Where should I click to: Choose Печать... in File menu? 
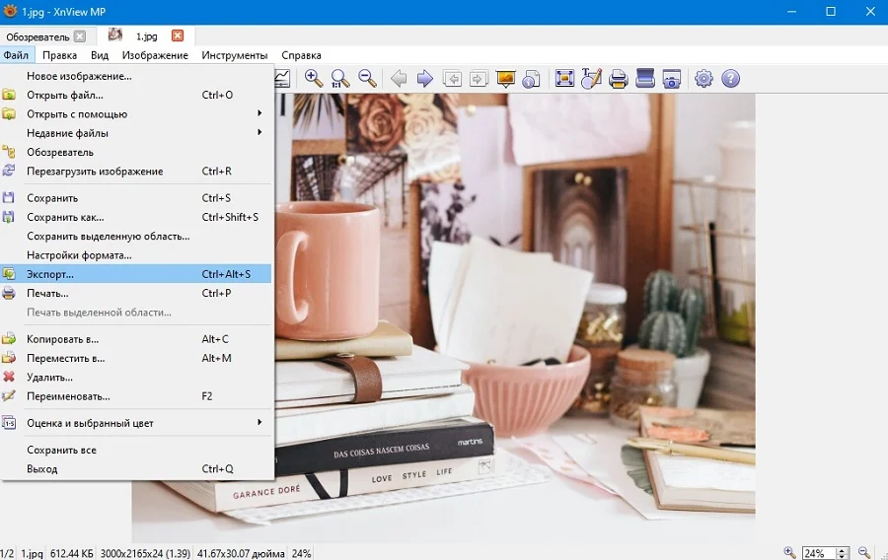136,293
